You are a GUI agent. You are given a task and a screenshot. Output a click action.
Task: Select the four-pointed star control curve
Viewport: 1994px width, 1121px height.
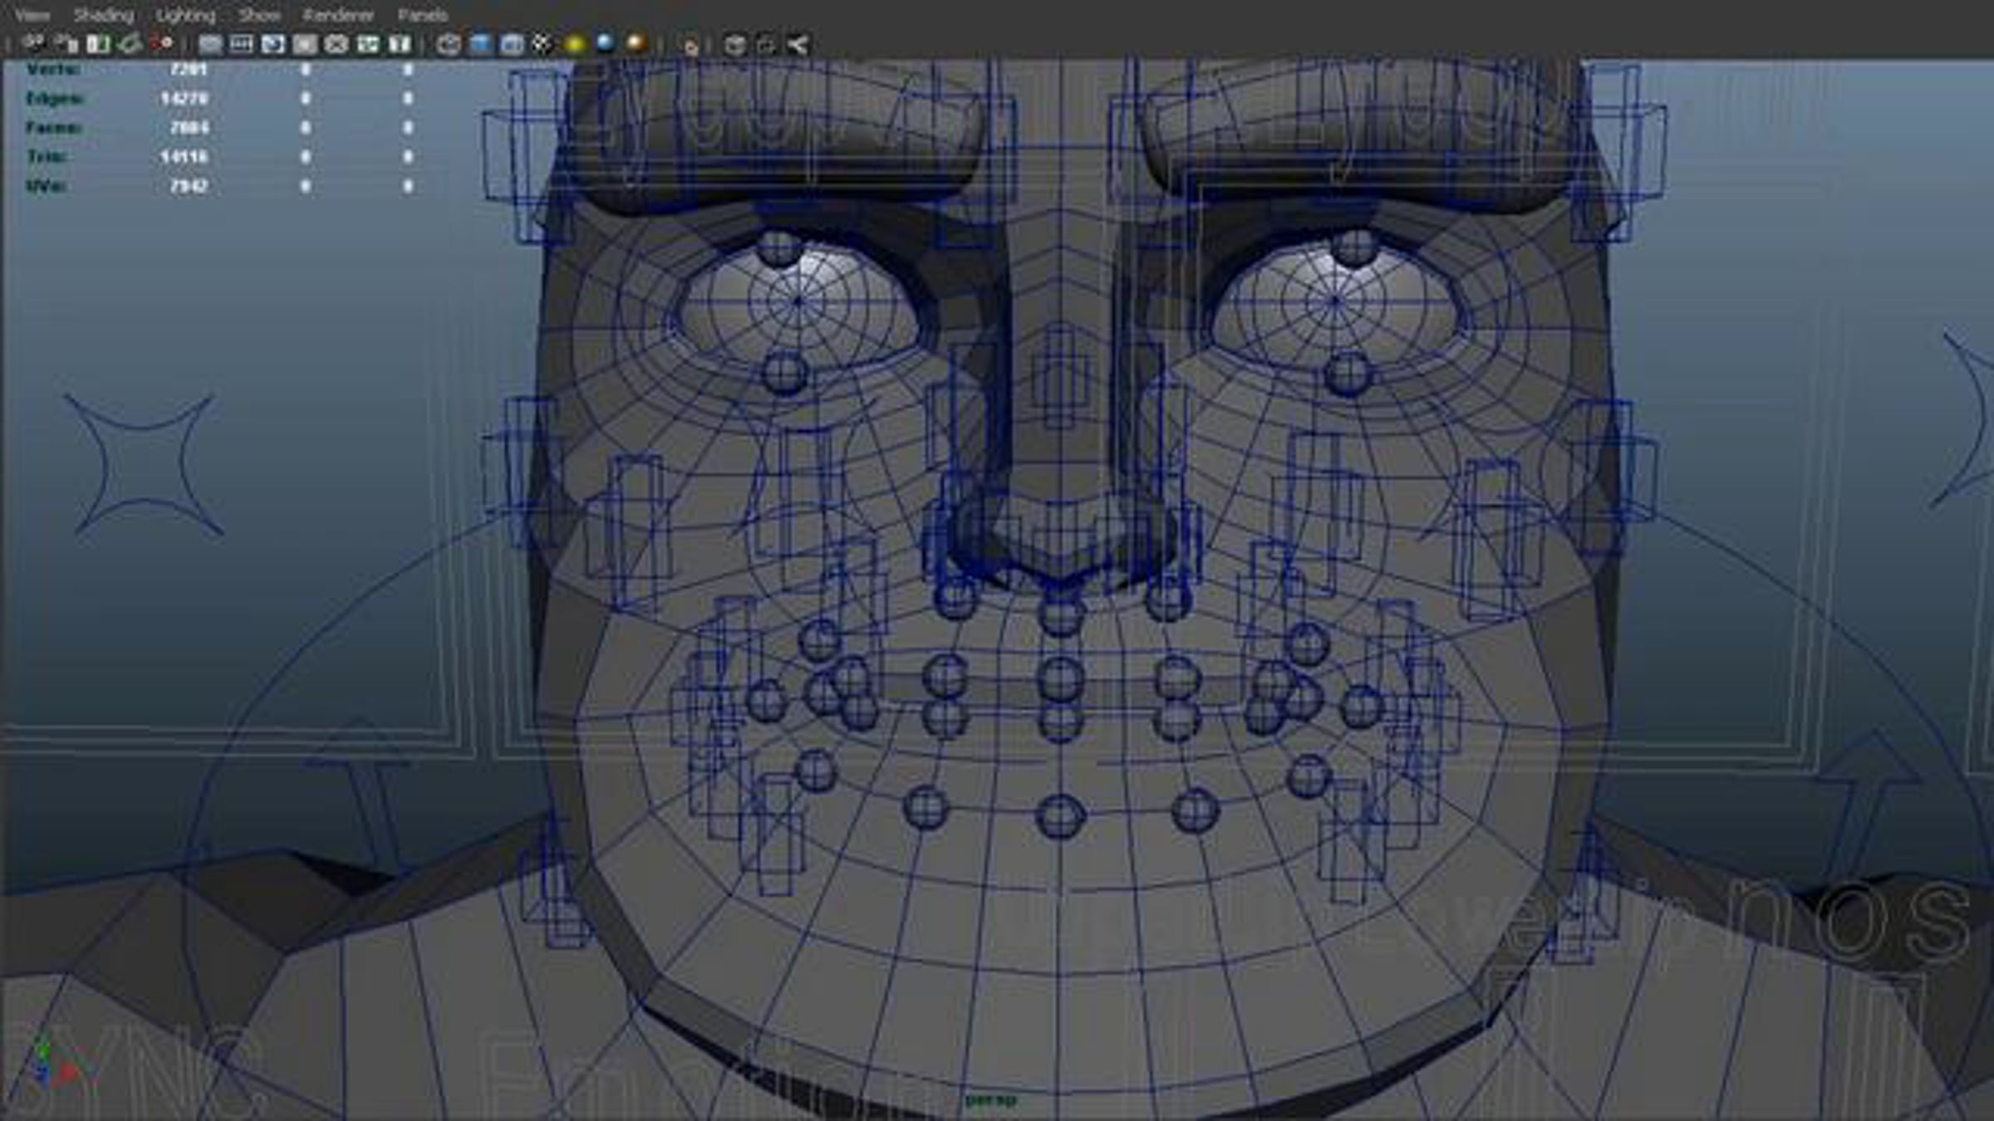(143, 465)
